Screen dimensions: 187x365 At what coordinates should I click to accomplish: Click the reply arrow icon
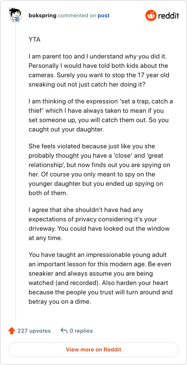click(x=64, y=330)
